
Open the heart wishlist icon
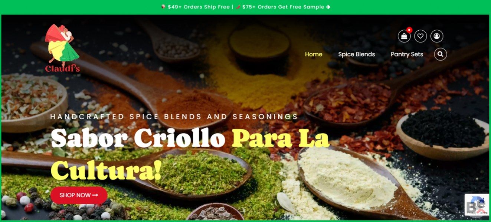click(x=420, y=36)
